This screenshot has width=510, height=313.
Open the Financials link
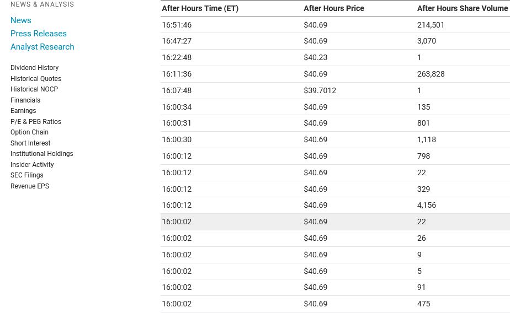(25, 100)
